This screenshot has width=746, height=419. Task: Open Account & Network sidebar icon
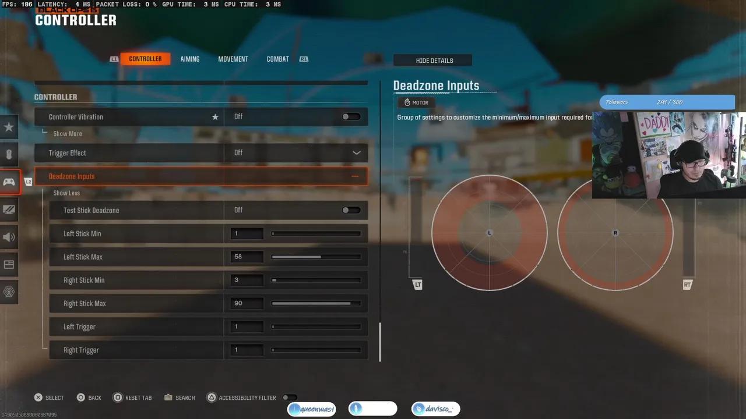coord(9,292)
